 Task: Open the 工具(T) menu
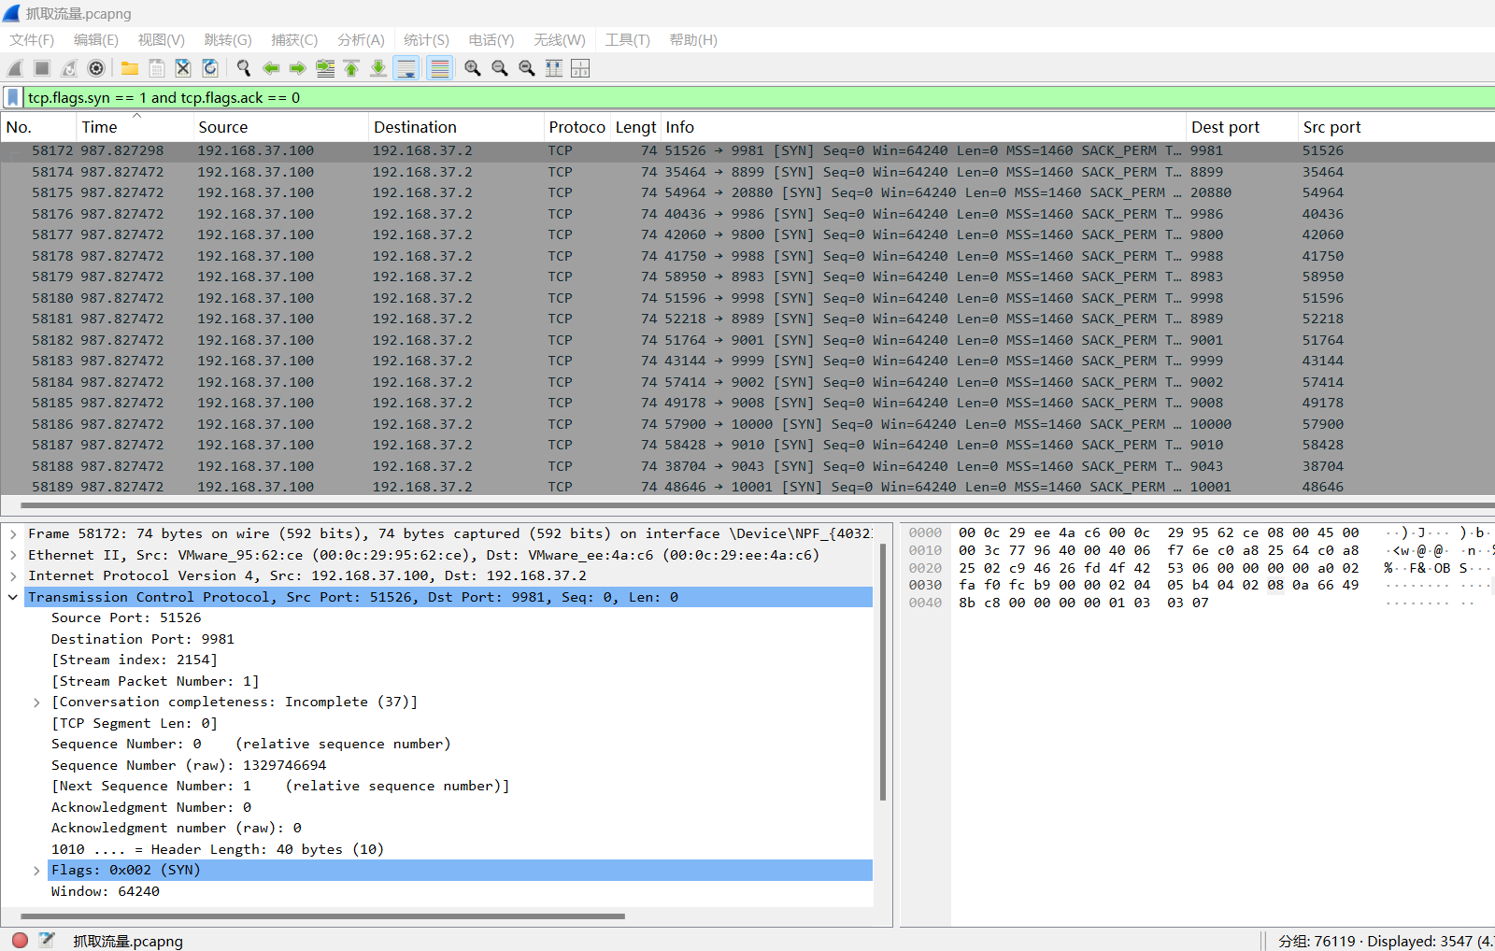(x=627, y=40)
